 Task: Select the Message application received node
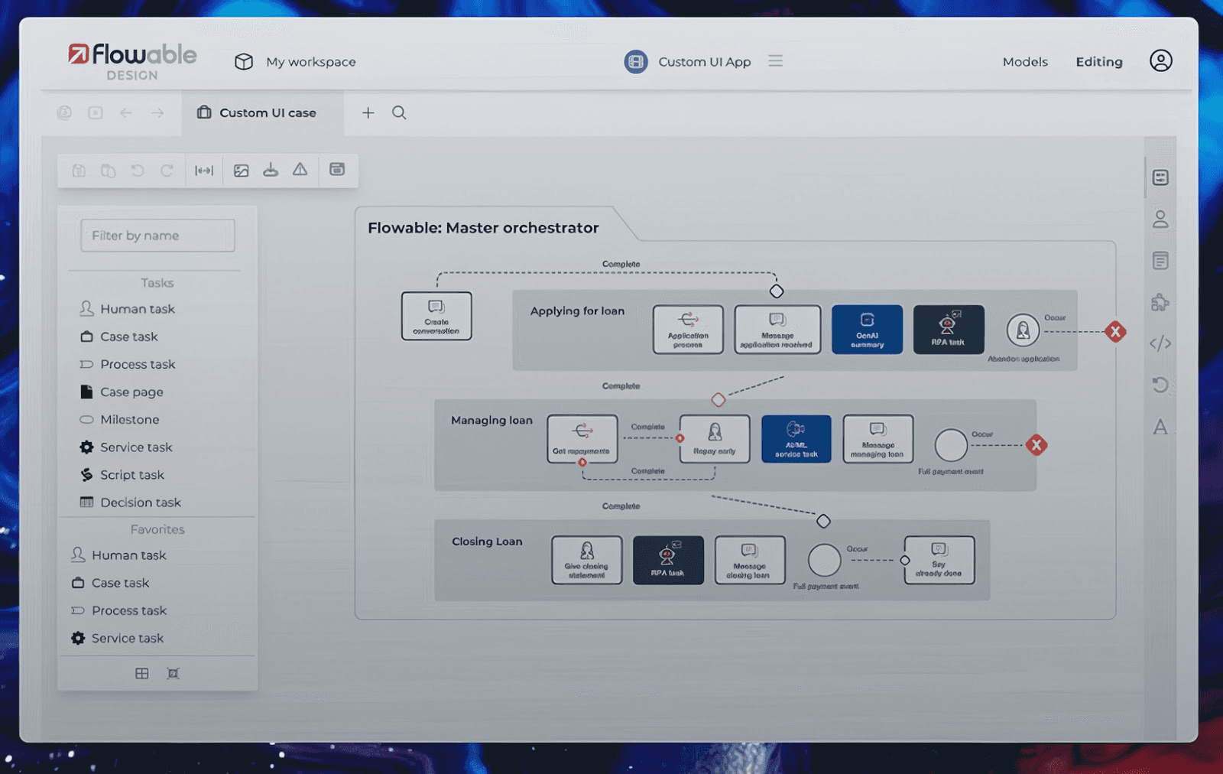777,330
